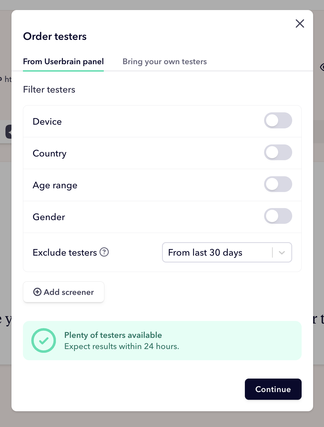
Task: Select the 'From Userbrain panel' tab
Action: [x=63, y=62]
